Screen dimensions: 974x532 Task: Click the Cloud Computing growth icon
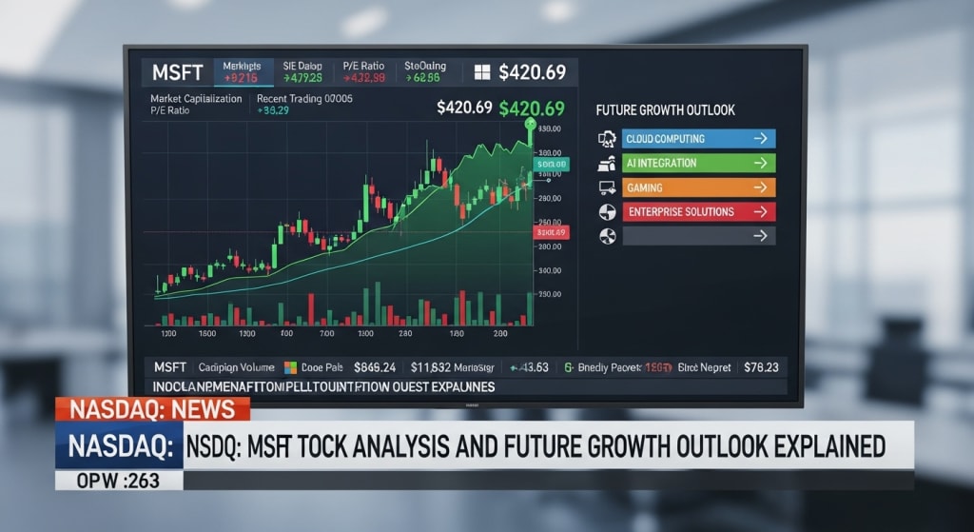pyautogui.click(x=607, y=139)
